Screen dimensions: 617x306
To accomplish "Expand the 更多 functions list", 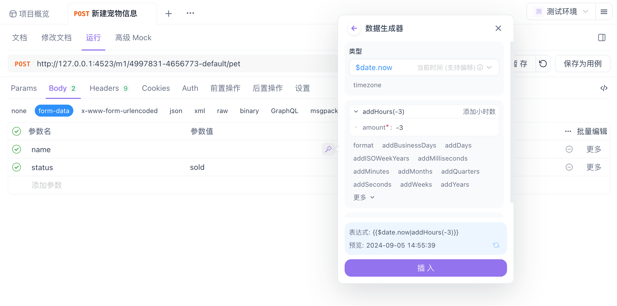I will [x=364, y=197].
